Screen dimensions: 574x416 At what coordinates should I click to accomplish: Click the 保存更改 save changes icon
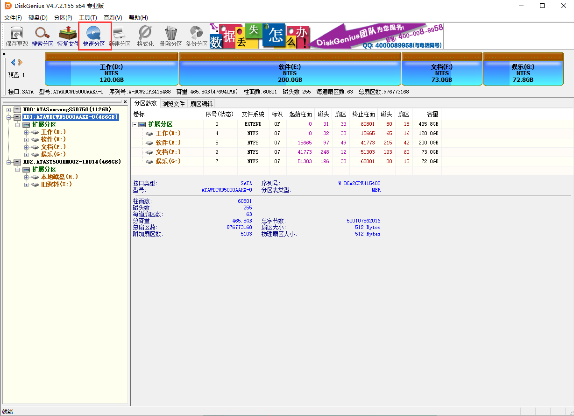click(17, 36)
